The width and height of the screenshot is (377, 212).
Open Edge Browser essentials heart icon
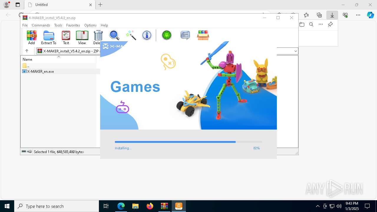point(345,15)
